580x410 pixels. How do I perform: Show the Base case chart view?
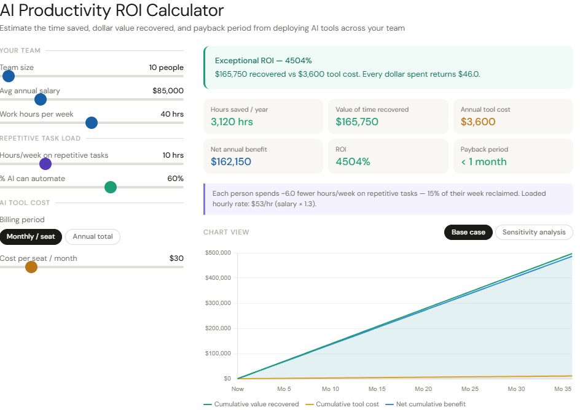468,233
